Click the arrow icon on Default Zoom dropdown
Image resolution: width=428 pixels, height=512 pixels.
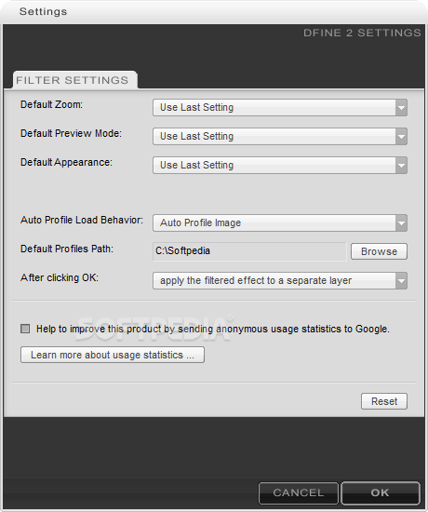point(401,107)
